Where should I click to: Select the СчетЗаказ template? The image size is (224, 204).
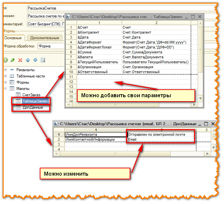click(x=32, y=95)
